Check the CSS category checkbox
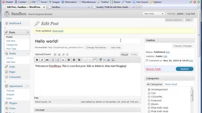 click(149, 93)
